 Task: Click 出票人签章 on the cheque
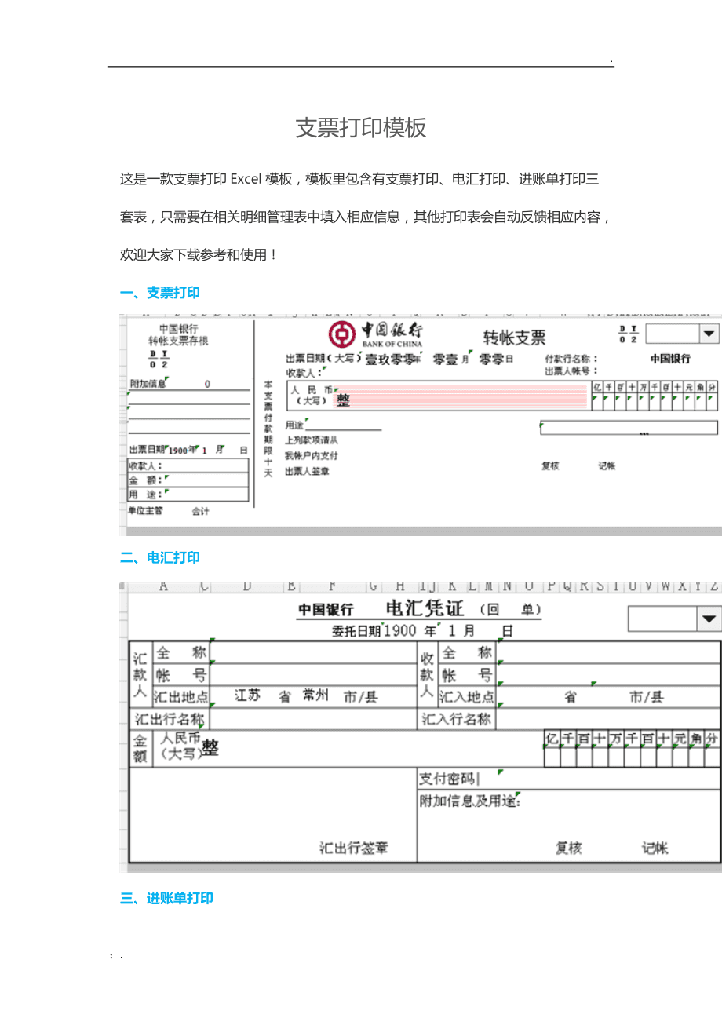tap(307, 471)
